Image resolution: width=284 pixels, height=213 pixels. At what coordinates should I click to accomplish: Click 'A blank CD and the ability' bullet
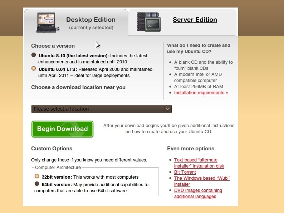point(204,65)
